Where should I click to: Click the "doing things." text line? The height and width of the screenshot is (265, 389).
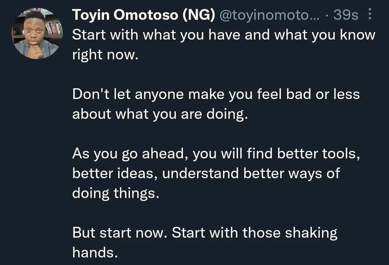(116, 193)
